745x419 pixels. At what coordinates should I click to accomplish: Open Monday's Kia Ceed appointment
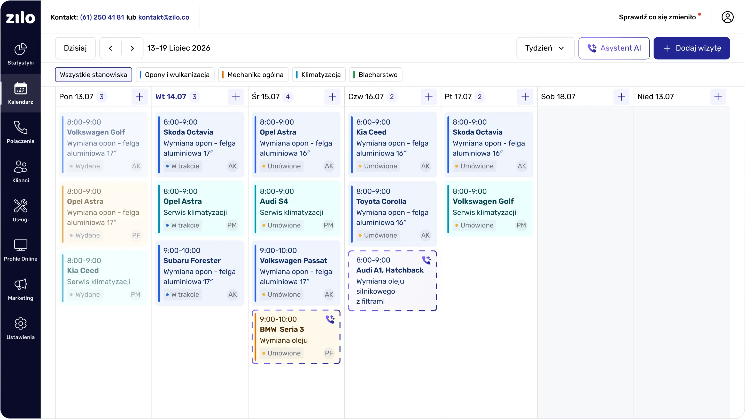coord(103,278)
